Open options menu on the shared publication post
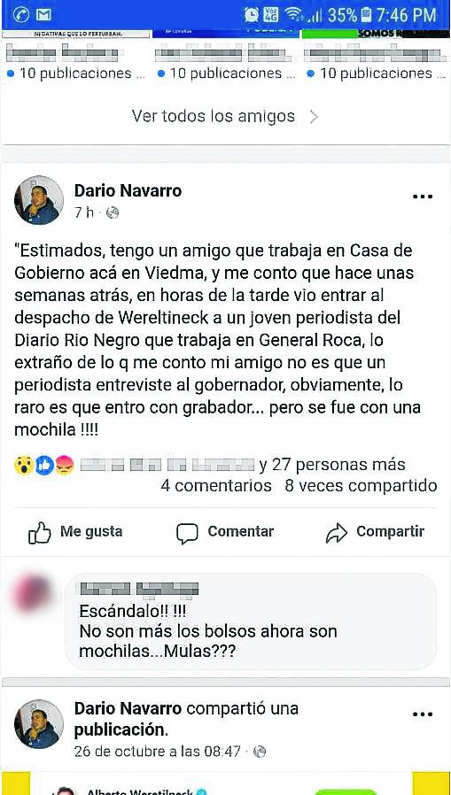Image resolution: width=451 pixels, height=795 pixels. (422, 714)
